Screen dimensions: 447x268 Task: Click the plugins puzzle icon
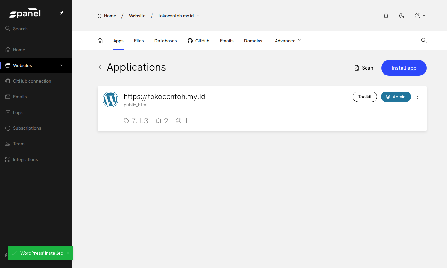click(x=159, y=121)
